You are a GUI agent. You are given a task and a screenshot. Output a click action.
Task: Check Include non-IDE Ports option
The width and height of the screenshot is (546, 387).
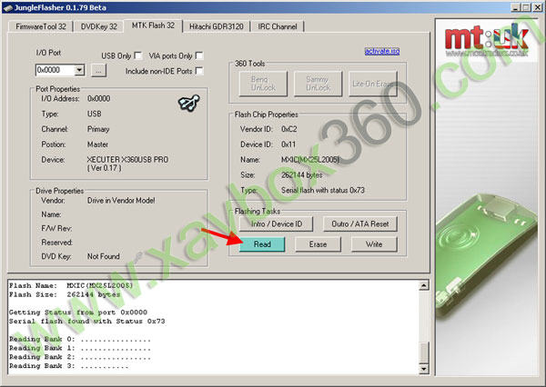pos(199,71)
